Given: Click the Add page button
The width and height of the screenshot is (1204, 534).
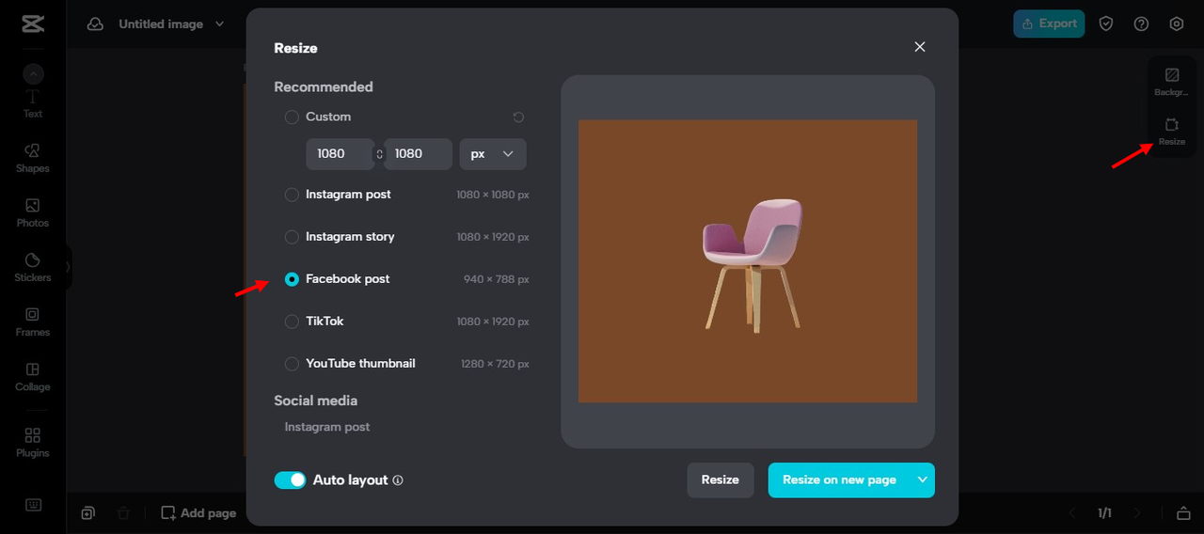Looking at the screenshot, I should pos(198,513).
